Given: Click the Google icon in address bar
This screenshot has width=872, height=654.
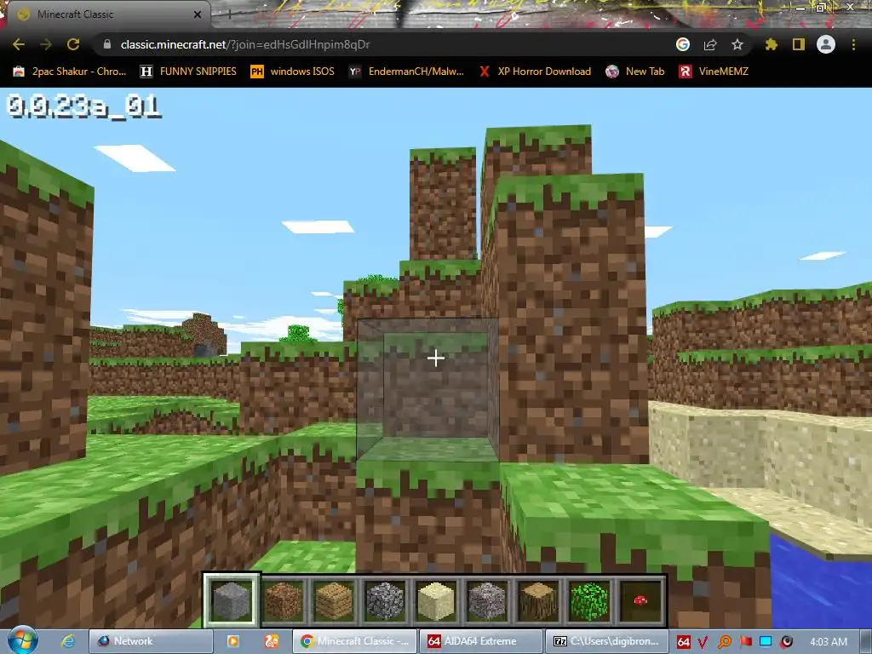Looking at the screenshot, I should 683,44.
